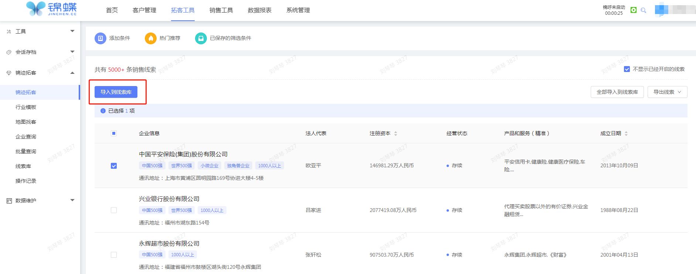The image size is (696, 274).
Task: Open 中国平安保险(集团)股份有限公司 company link
Action: [183, 154]
